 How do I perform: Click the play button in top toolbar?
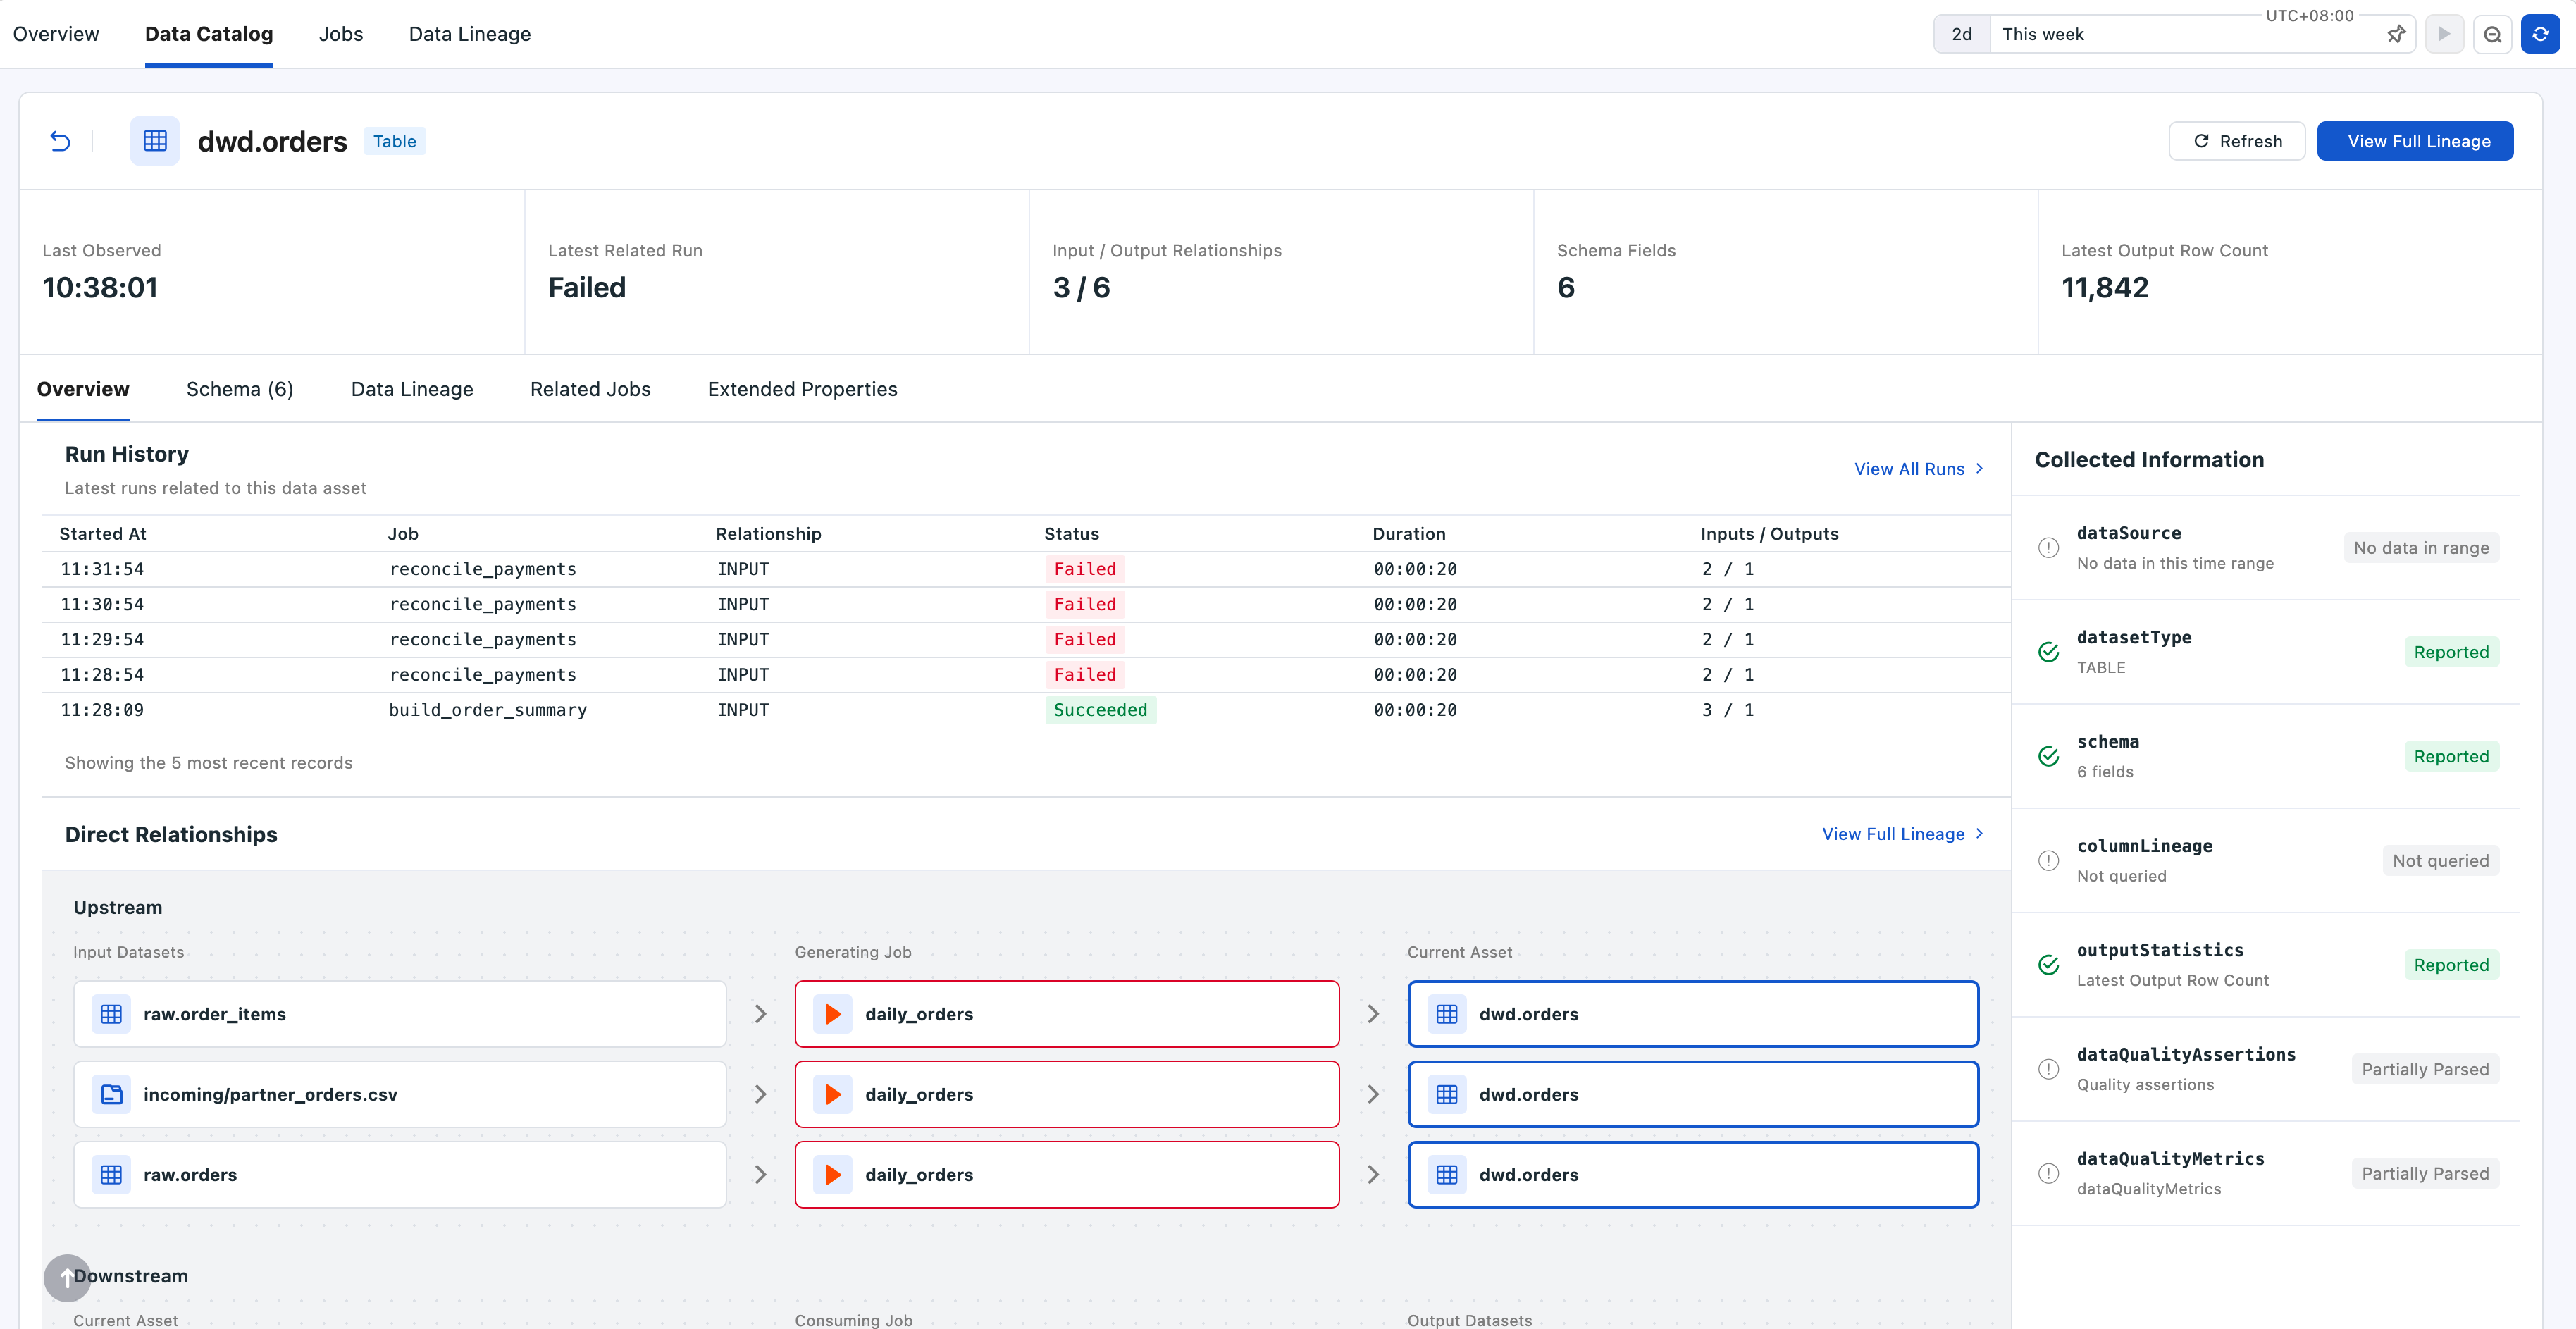[2444, 34]
